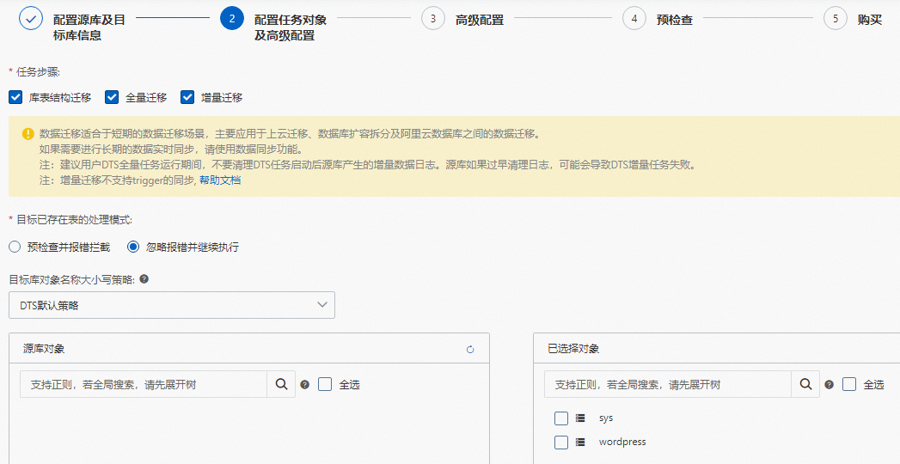This screenshot has height=464, width=900.
Task: Go to step 配置源库及目标库信息
Action: coord(89,27)
